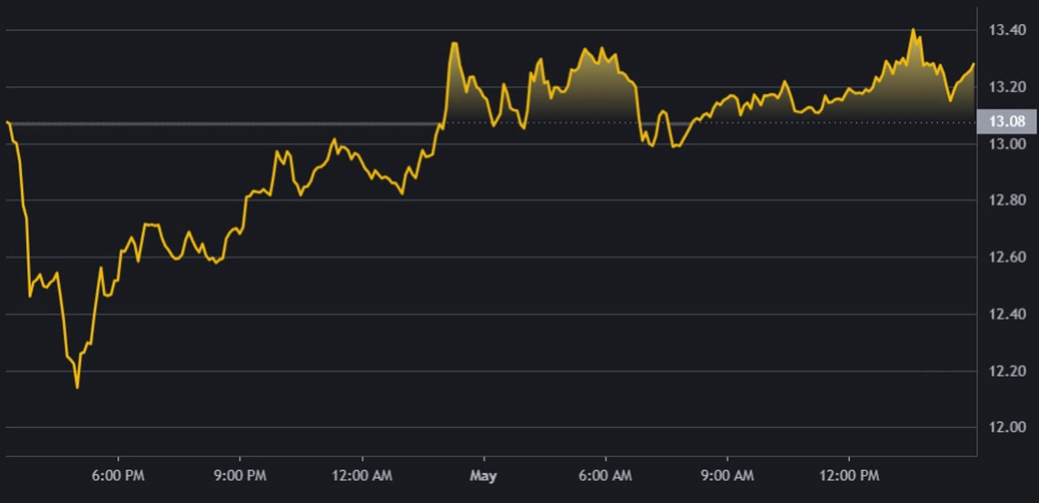Select the 12.80 price axis label

point(1006,200)
